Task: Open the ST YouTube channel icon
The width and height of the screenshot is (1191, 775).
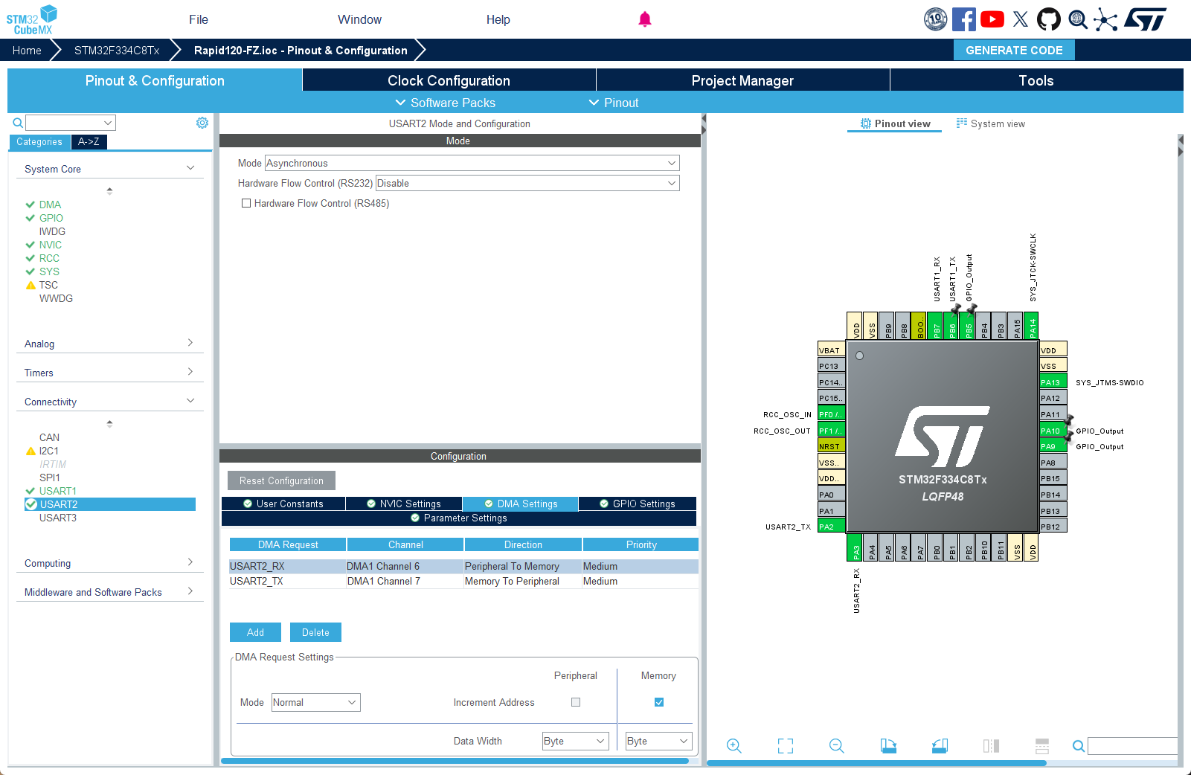Action: (992, 19)
